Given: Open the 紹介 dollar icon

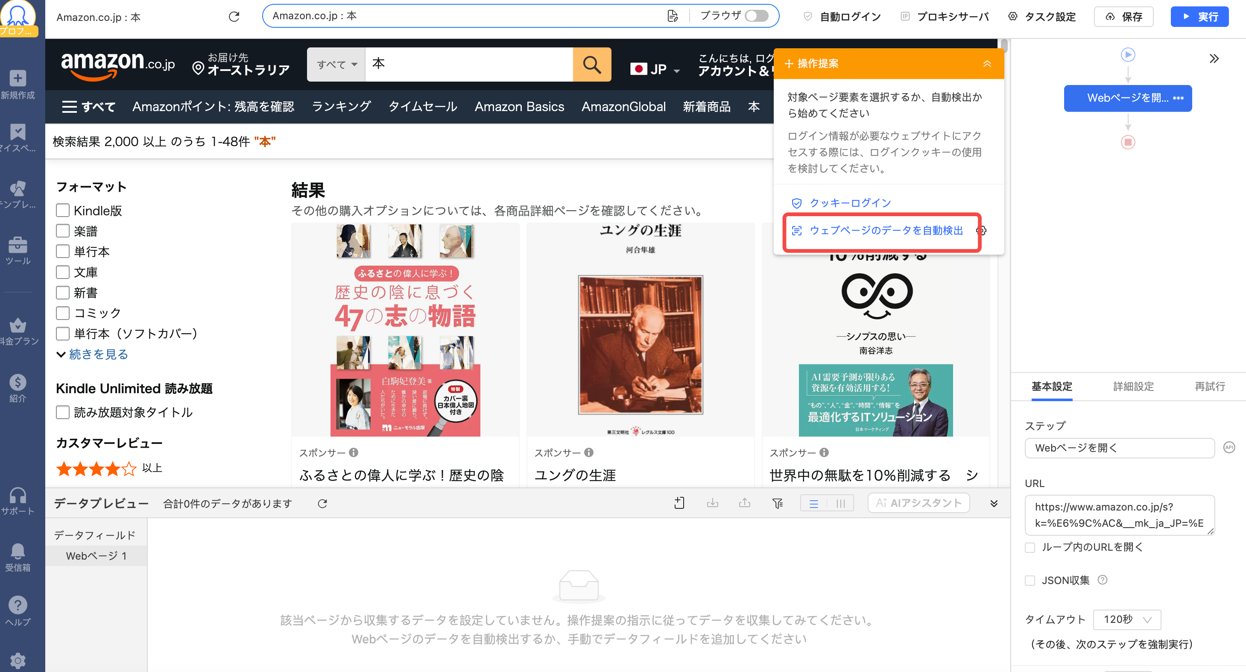Looking at the screenshot, I should point(18,382).
